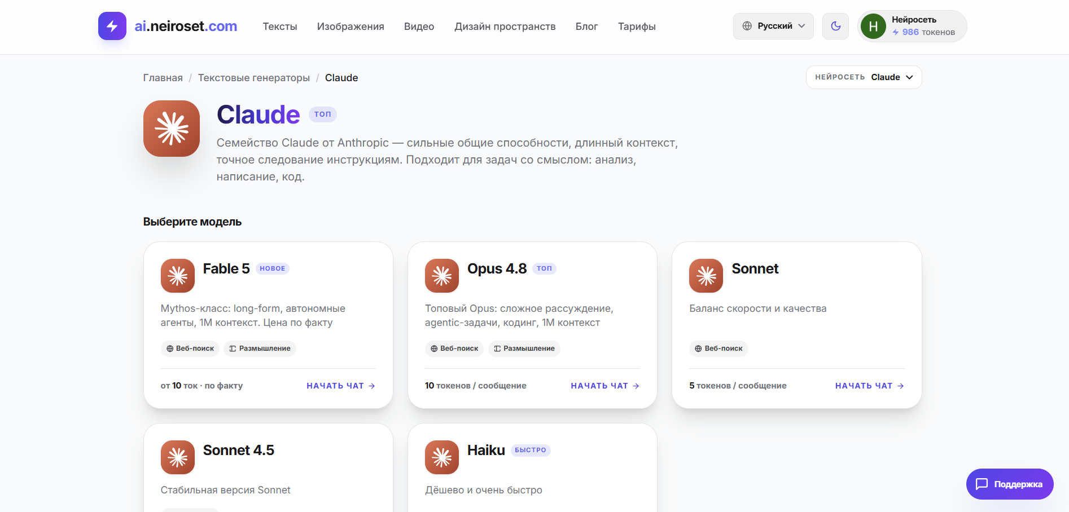The width and height of the screenshot is (1069, 512).
Task: Go to the Тарифы page
Action: (637, 27)
